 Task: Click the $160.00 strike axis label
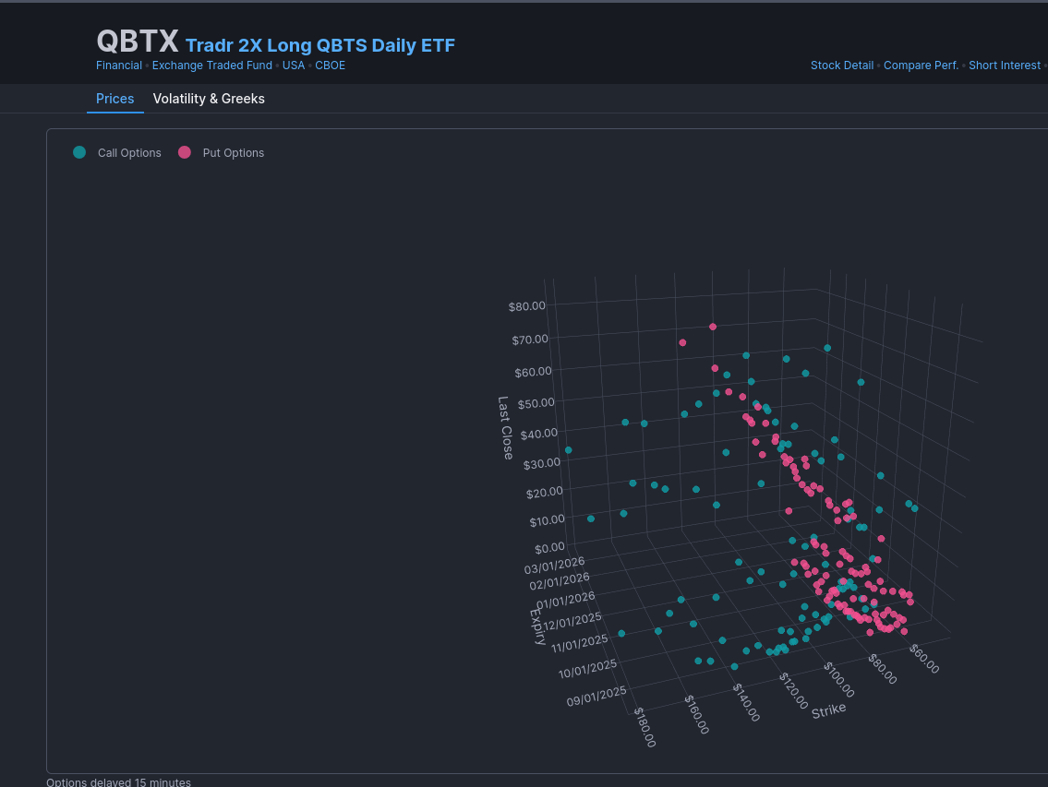click(x=696, y=714)
